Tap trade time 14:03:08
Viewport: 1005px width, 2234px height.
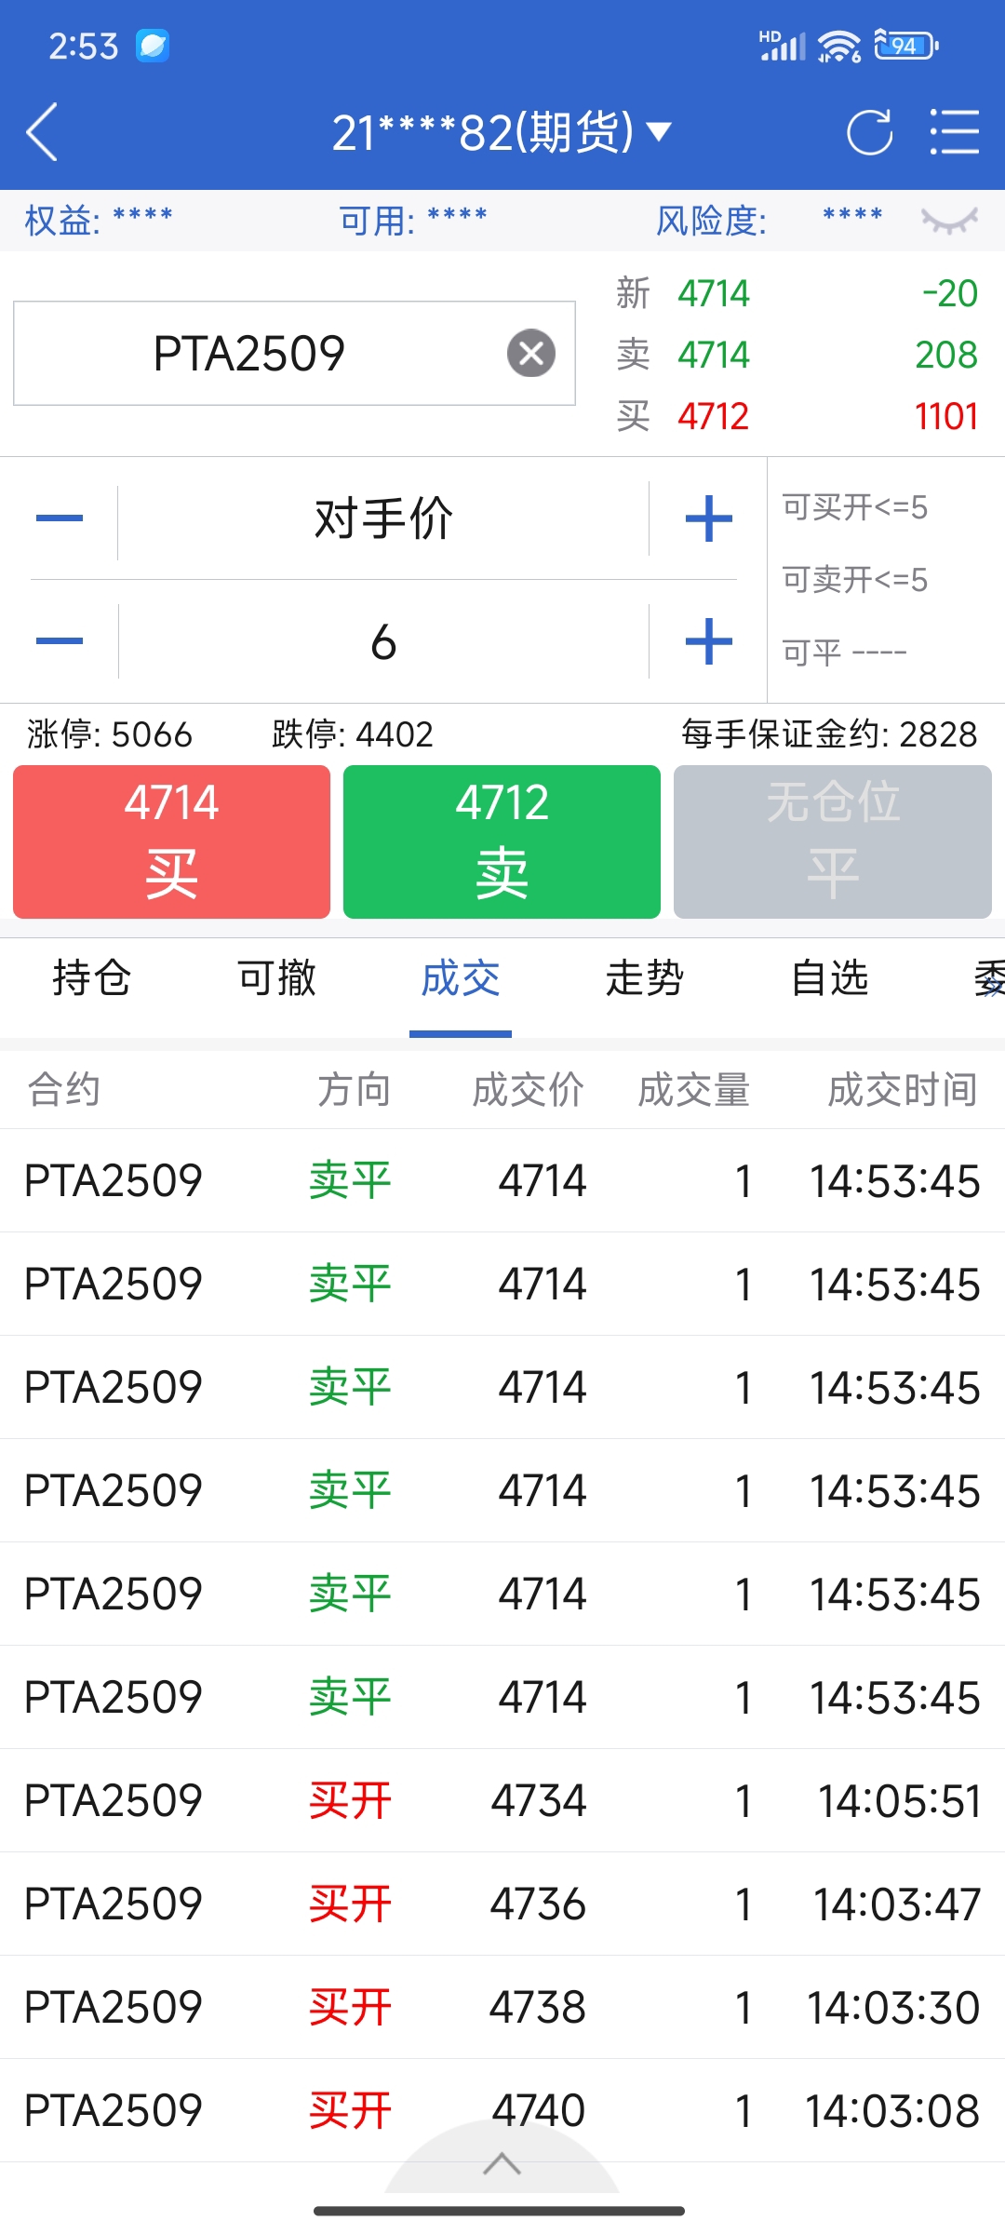pyautogui.click(x=891, y=2111)
